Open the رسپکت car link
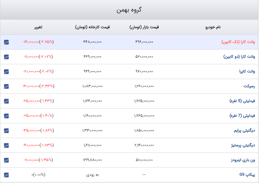The width and height of the screenshot is (261, 183). point(249,86)
